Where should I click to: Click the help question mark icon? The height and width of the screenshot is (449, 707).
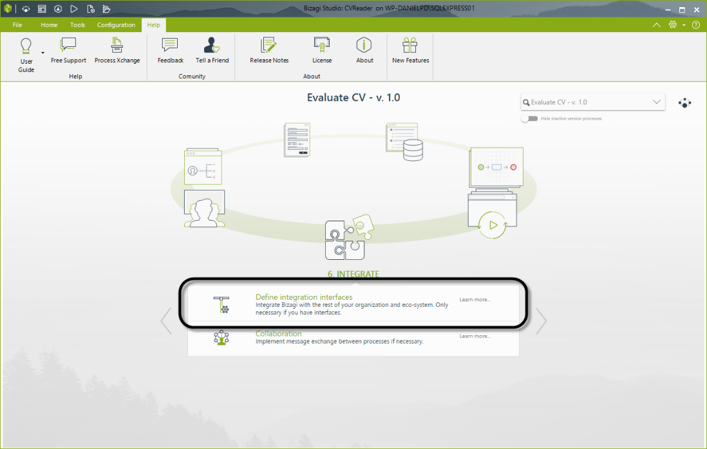point(696,25)
